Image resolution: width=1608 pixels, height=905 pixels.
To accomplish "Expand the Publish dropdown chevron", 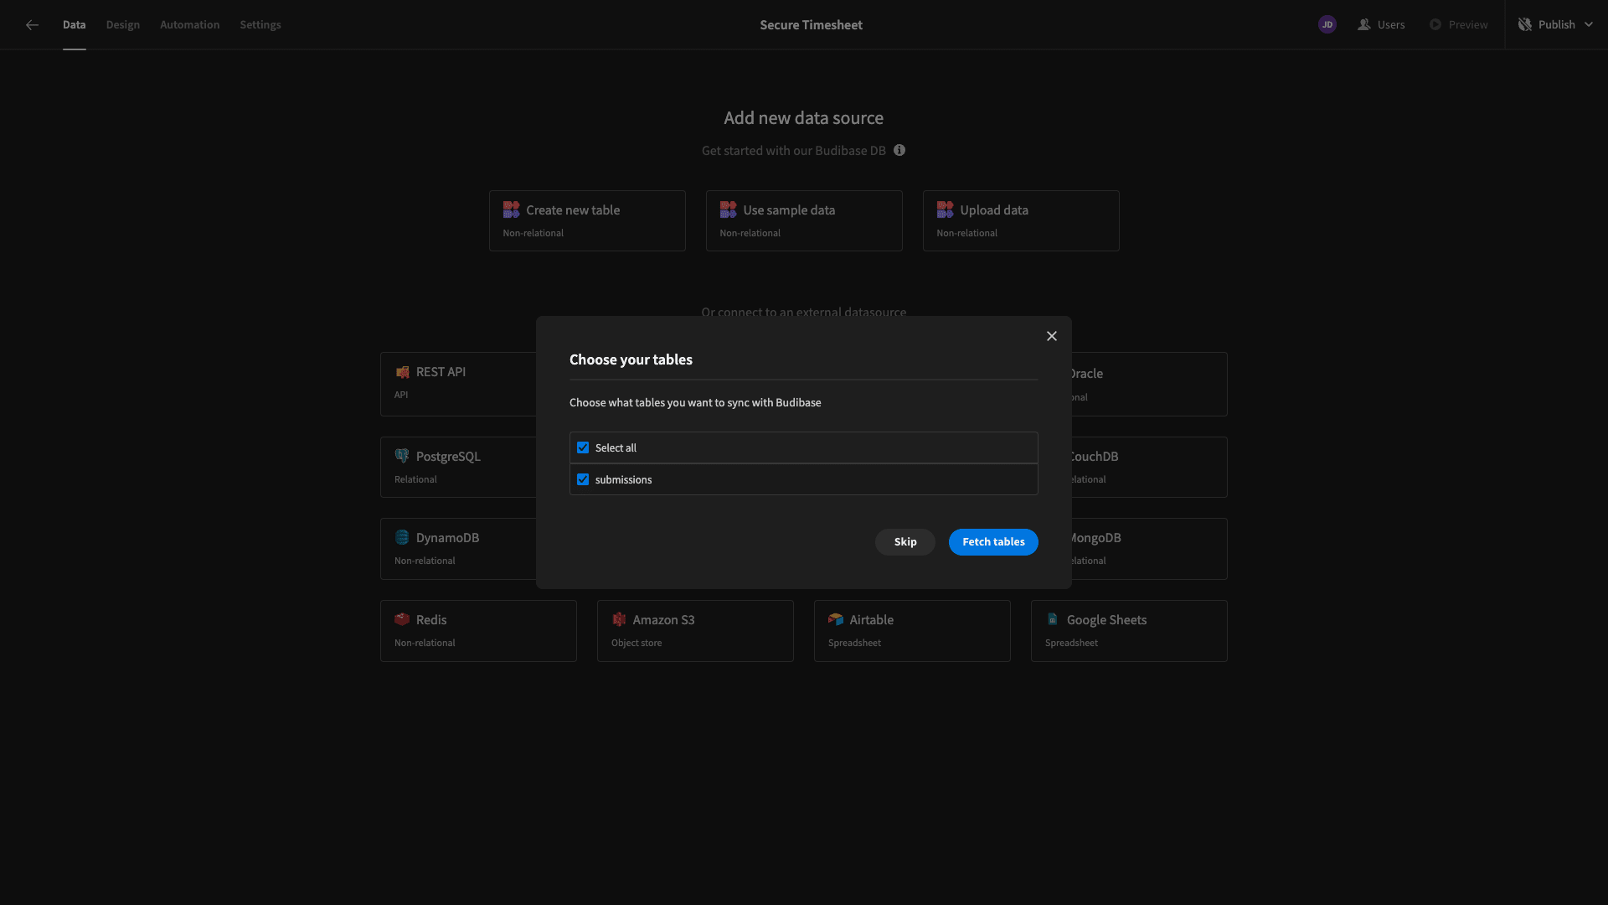I will [x=1589, y=25].
